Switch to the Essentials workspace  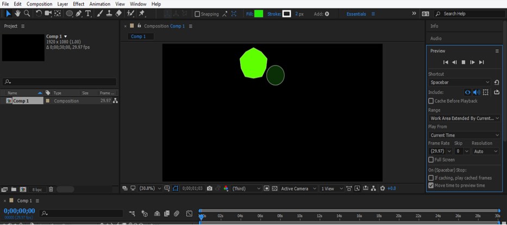click(356, 14)
